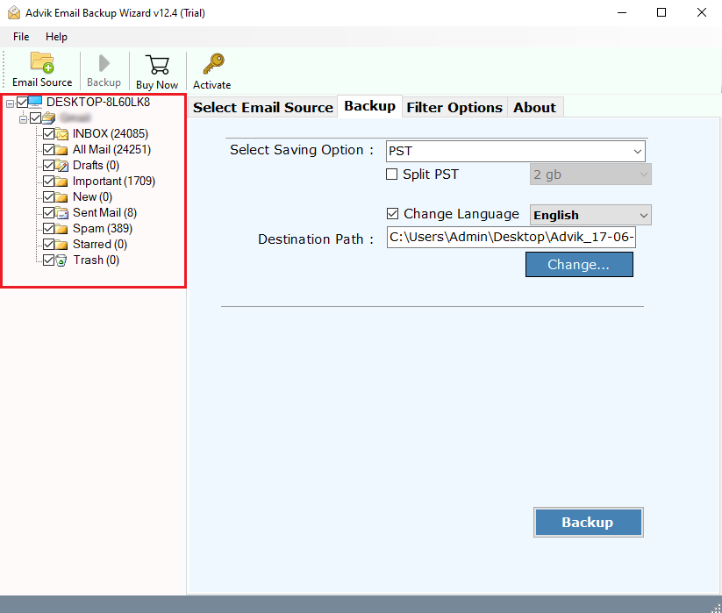The width and height of the screenshot is (722, 613).
Task: Uncheck the Spam (389) checkbox
Action: pyautogui.click(x=49, y=229)
